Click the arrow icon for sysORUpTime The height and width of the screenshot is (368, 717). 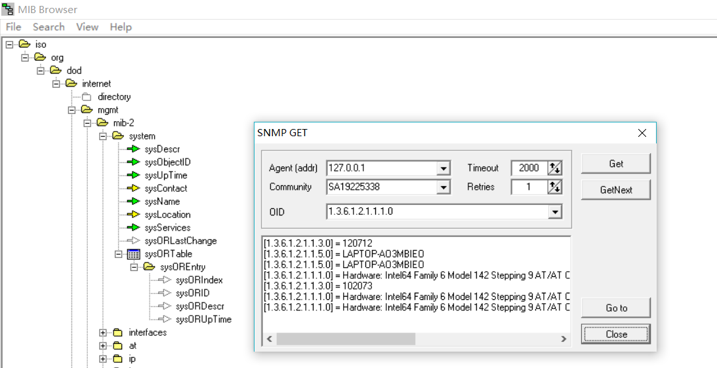click(x=164, y=319)
